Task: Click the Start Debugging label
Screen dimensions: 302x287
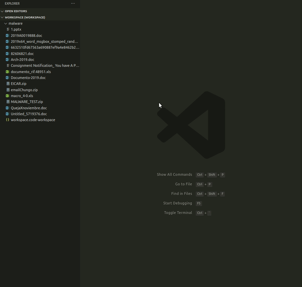Action: [x=178, y=203]
